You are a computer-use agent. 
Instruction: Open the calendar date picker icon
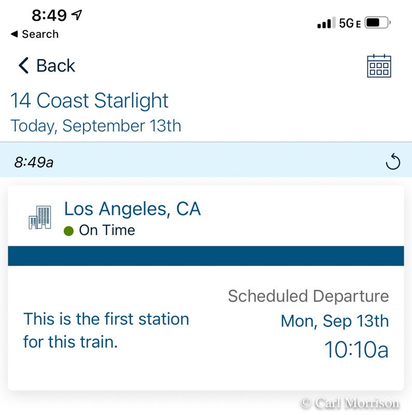(379, 66)
